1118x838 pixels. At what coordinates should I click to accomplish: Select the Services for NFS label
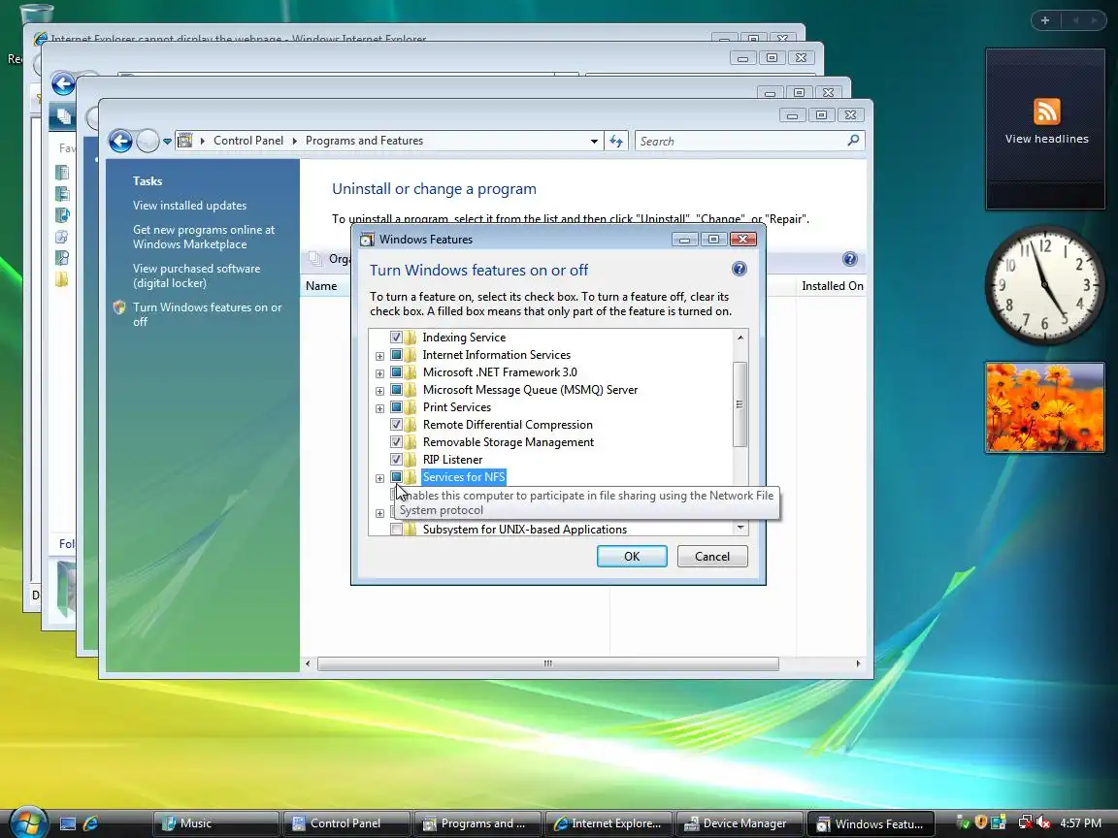pos(464,477)
